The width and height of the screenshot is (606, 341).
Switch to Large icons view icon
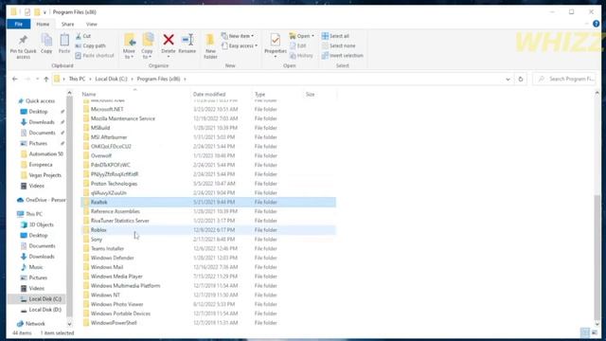click(x=595, y=332)
